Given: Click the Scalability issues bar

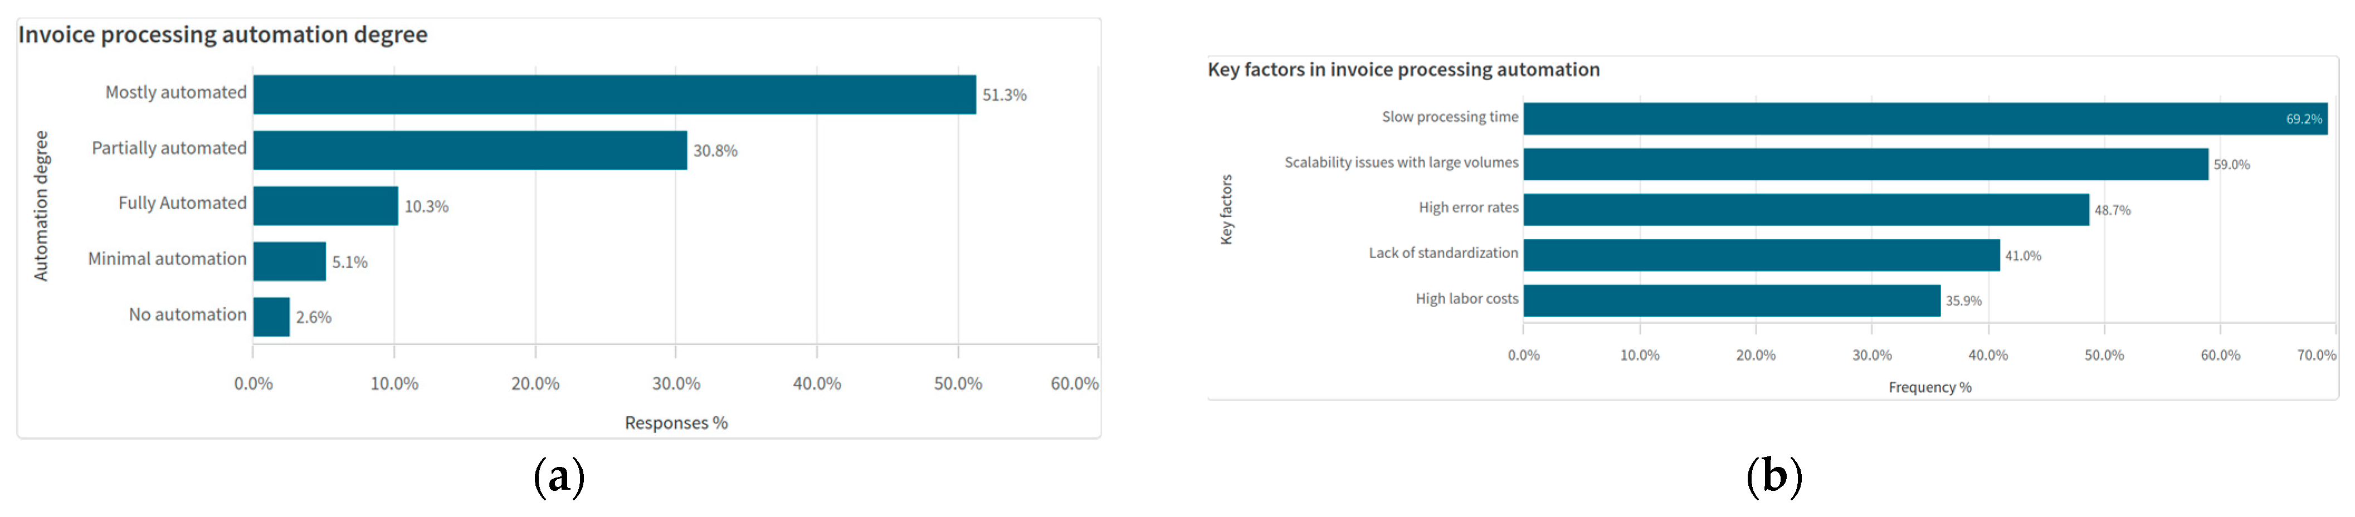Looking at the screenshot, I should tap(1865, 164).
